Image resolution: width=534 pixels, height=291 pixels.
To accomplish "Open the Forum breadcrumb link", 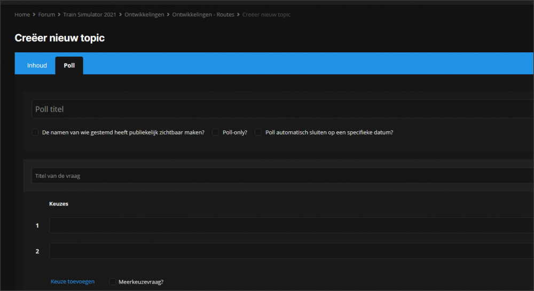I will tap(46, 14).
